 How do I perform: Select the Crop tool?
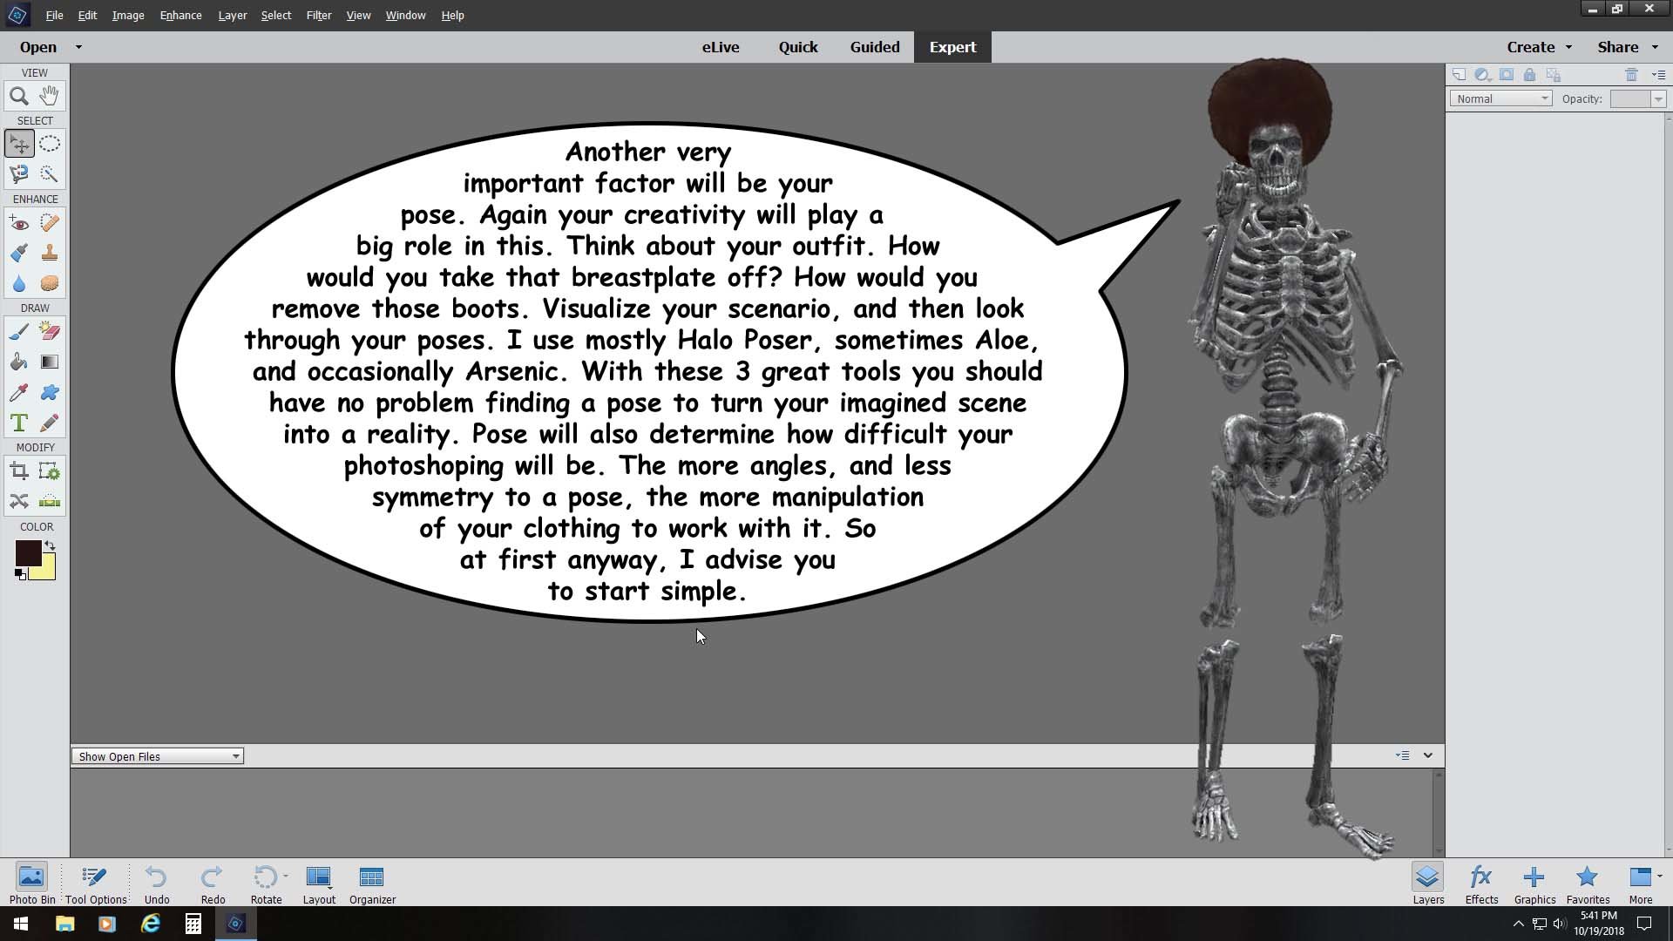(x=19, y=471)
